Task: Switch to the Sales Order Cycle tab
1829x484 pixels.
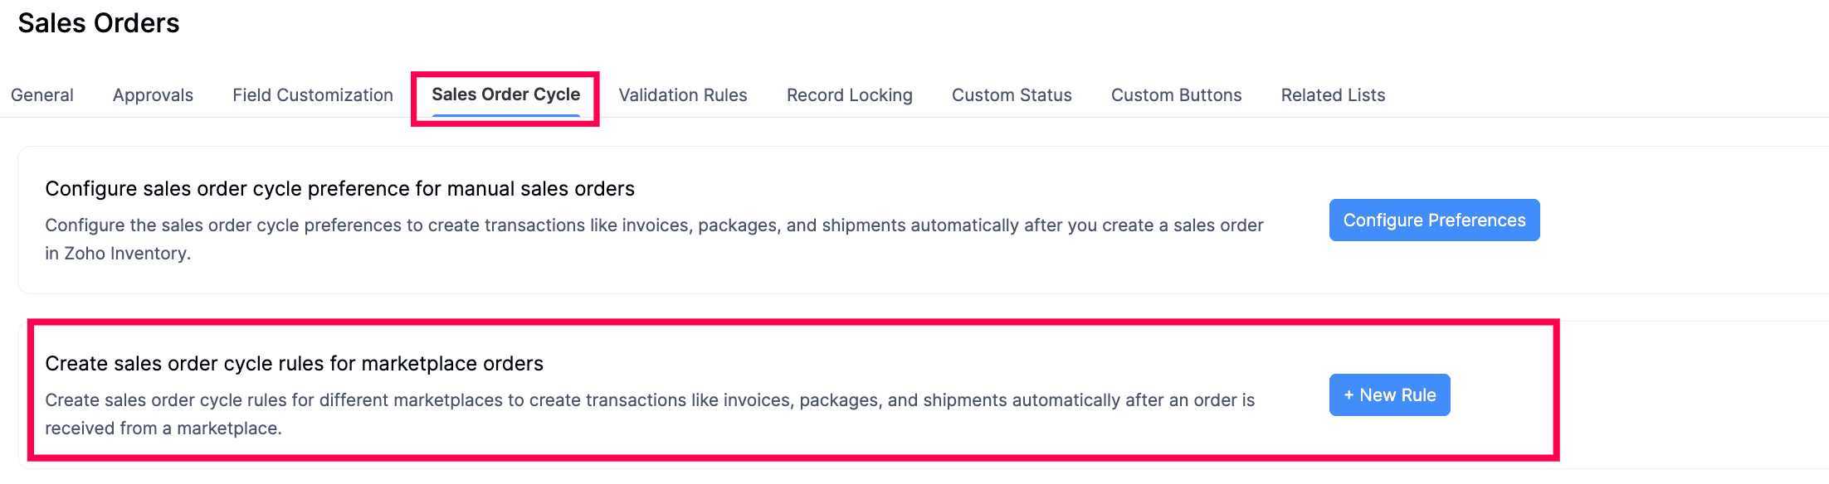Action: [x=505, y=94]
